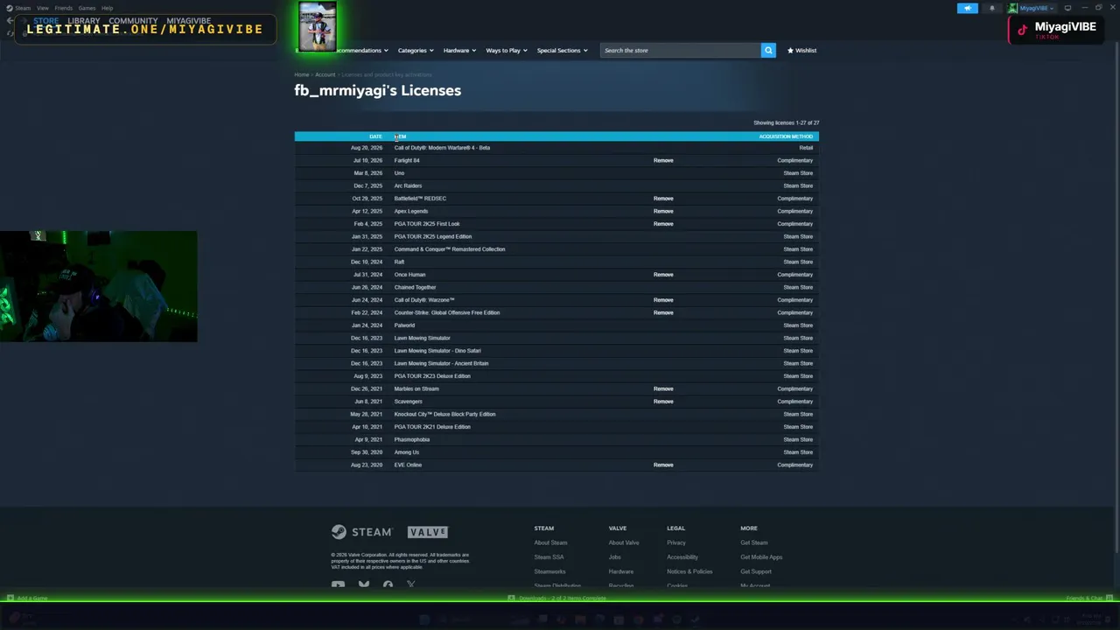Remove the Once Human license

[663, 275]
